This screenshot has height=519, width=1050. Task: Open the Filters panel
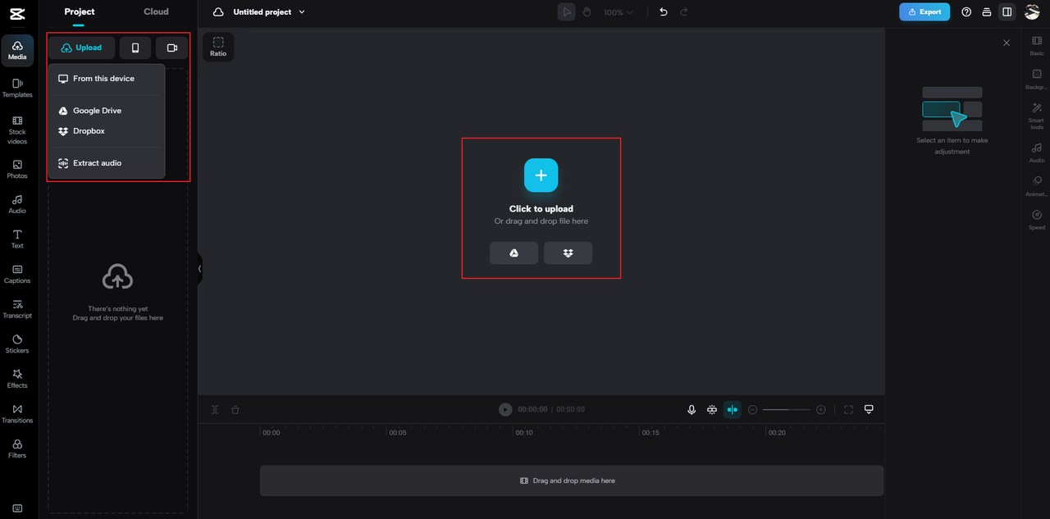click(x=17, y=448)
